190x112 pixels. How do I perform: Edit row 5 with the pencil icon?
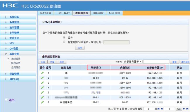(42, 92)
